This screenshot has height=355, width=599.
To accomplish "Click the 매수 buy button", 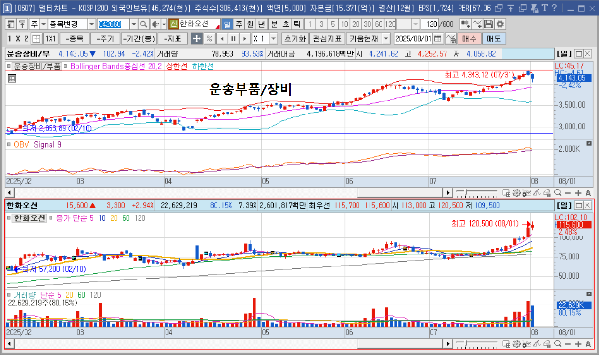I will [x=469, y=38].
